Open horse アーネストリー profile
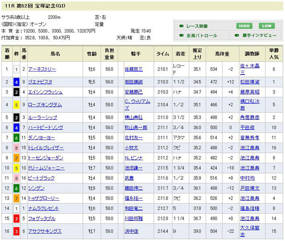 [x=42, y=69]
